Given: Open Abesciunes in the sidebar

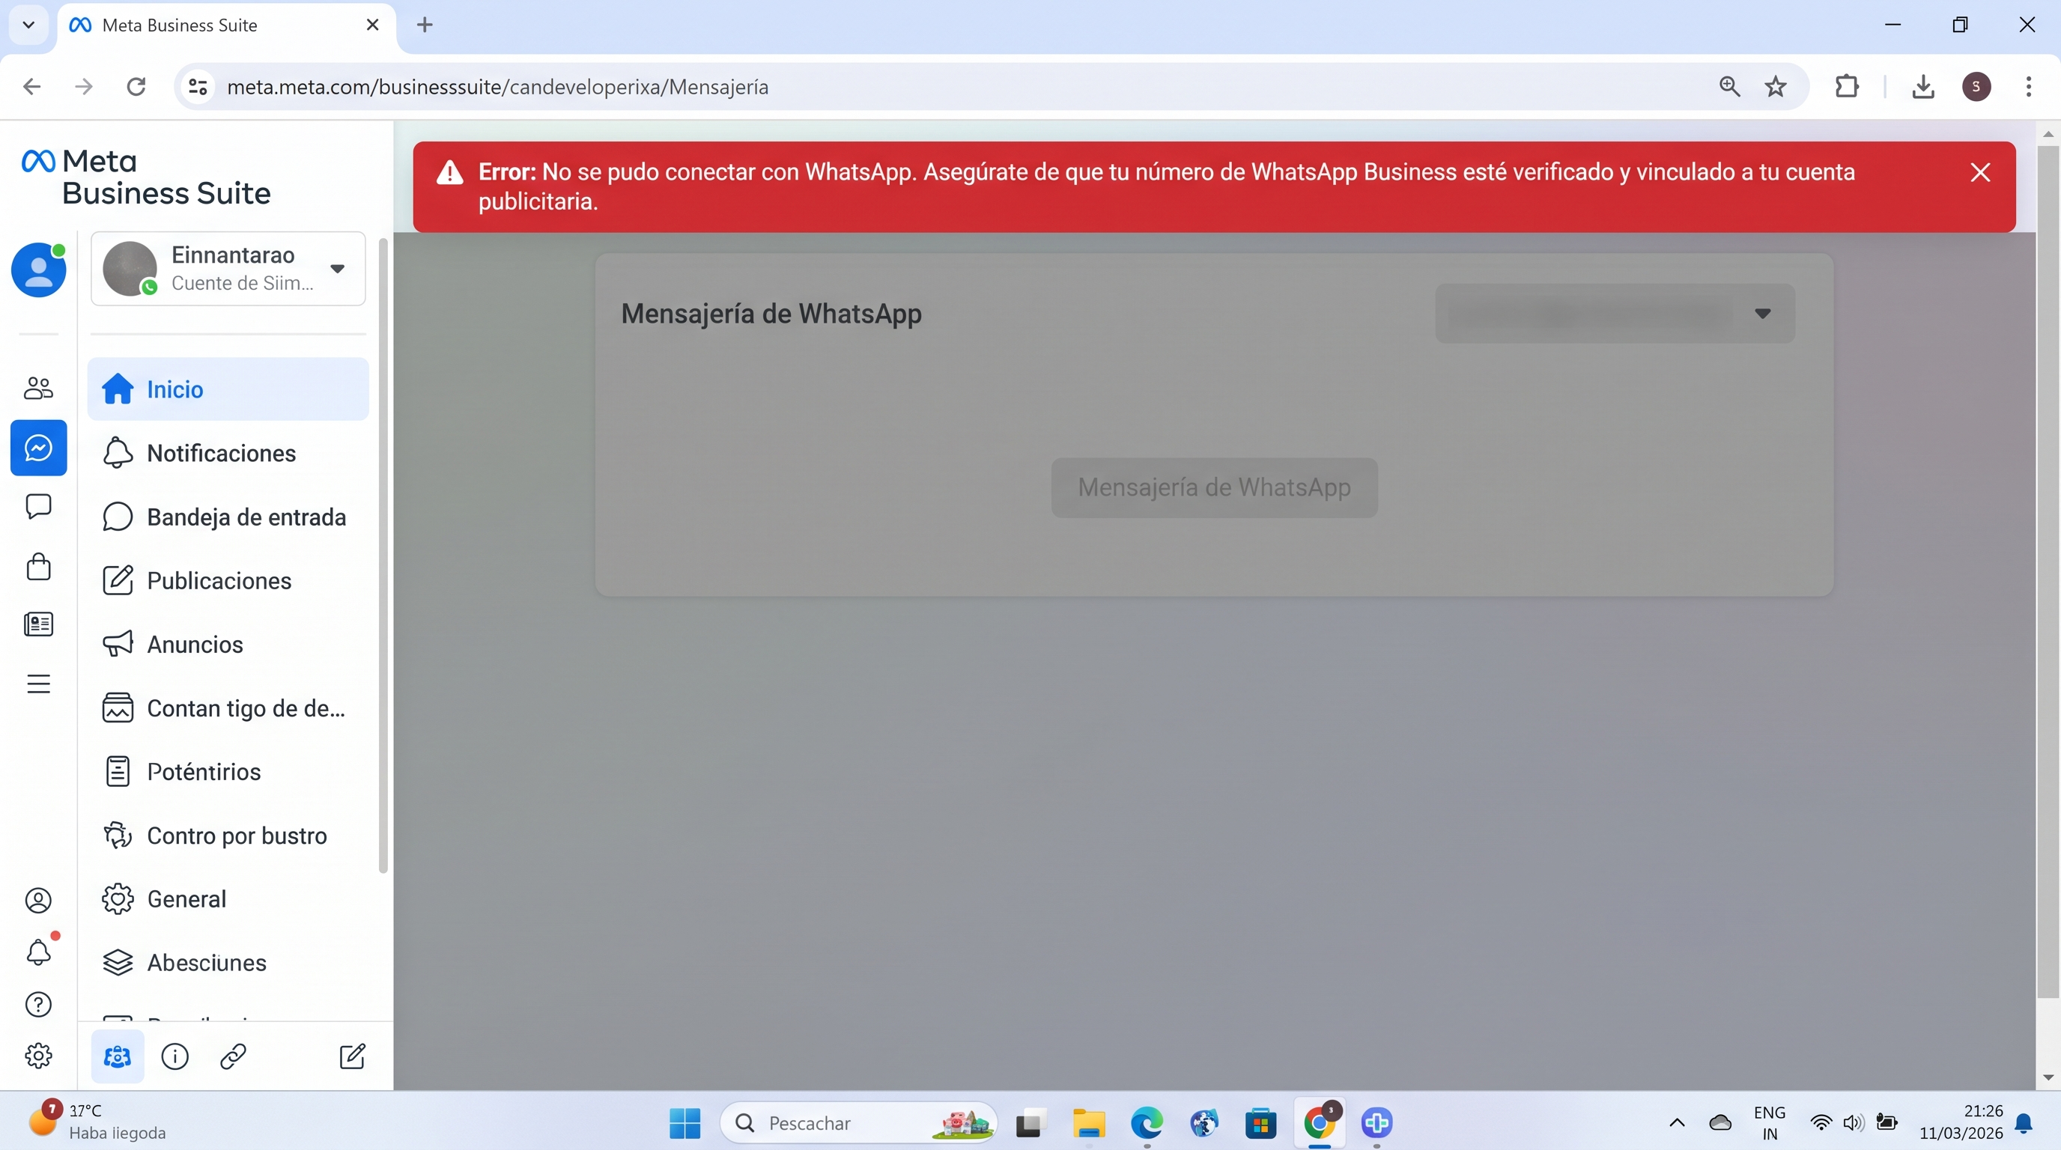Looking at the screenshot, I should 228,963.
